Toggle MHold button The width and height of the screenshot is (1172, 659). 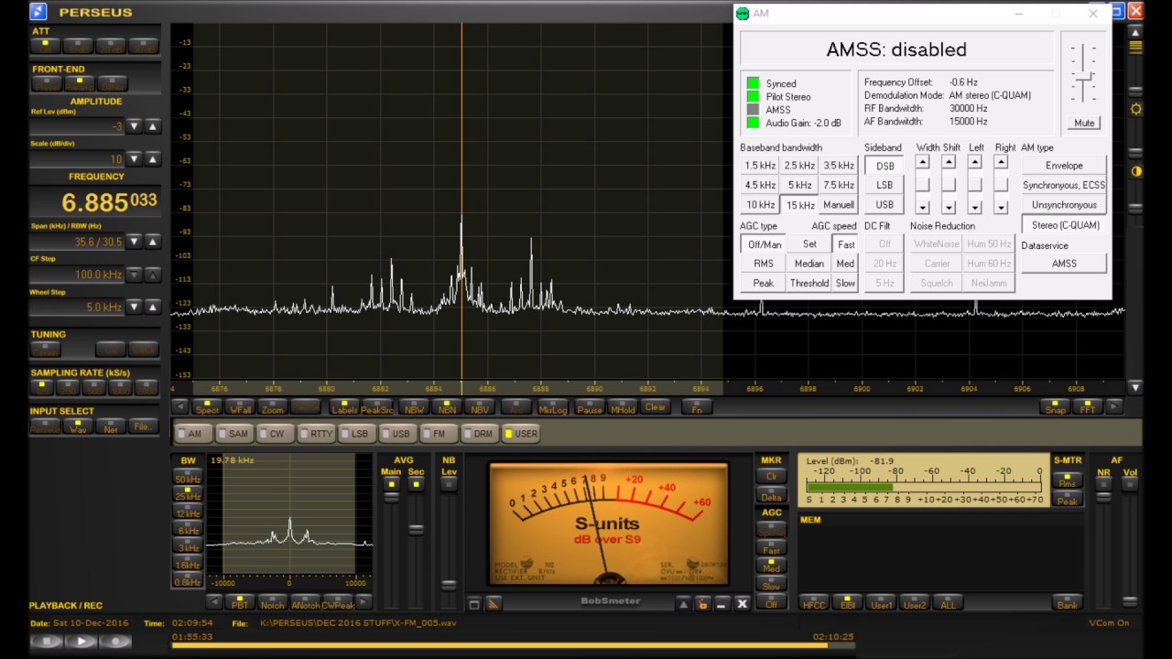[623, 407]
